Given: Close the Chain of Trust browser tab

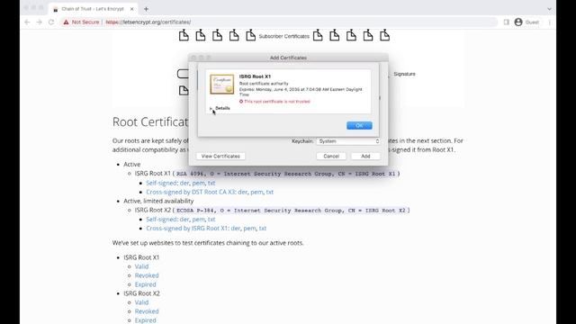Looking at the screenshot, I should tap(132, 9).
